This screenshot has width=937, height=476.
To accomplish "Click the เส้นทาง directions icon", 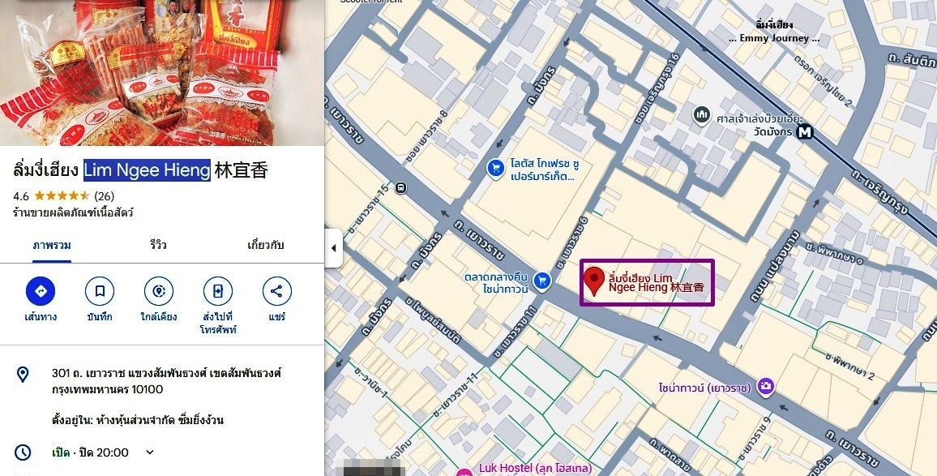I will pyautogui.click(x=41, y=291).
